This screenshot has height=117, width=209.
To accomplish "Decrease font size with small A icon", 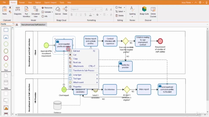I will click(111, 9).
